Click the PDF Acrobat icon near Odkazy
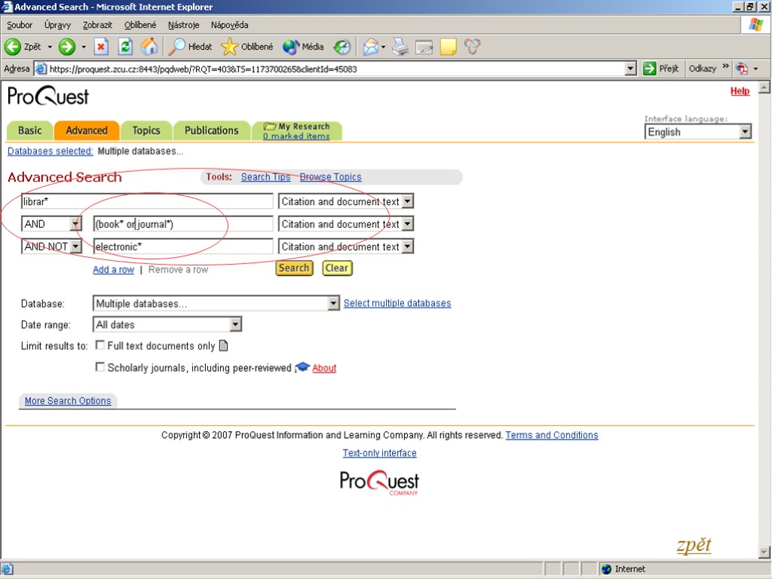Screen dimensions: 772x579 (742, 69)
